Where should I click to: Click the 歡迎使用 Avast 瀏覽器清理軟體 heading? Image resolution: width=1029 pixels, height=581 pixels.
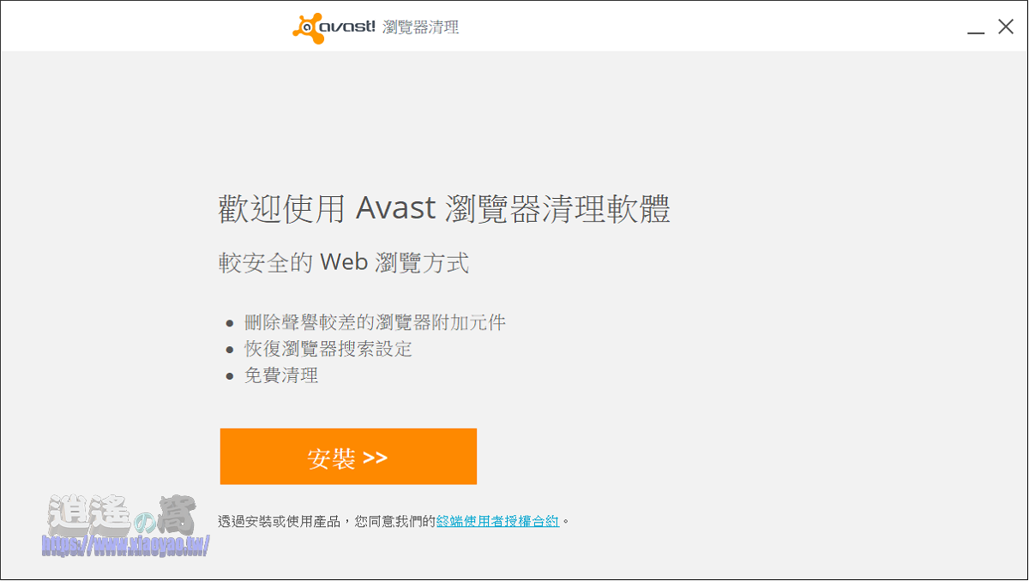coord(444,210)
